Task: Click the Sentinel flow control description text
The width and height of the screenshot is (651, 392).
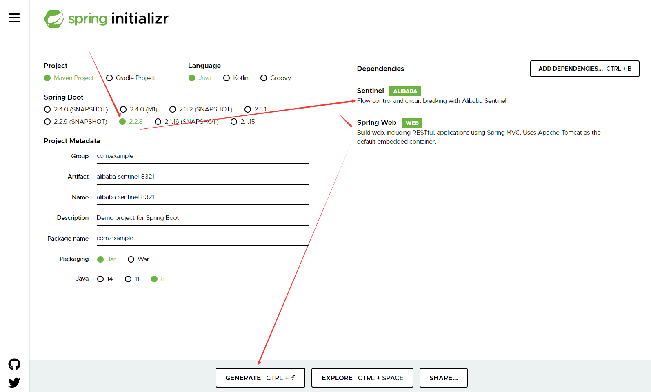Action: (432, 101)
